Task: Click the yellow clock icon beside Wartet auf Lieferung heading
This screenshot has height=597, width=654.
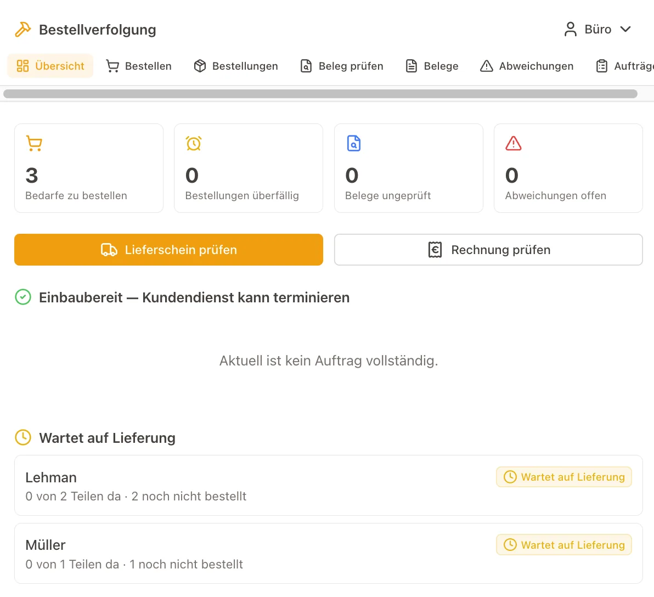Action: [23, 438]
